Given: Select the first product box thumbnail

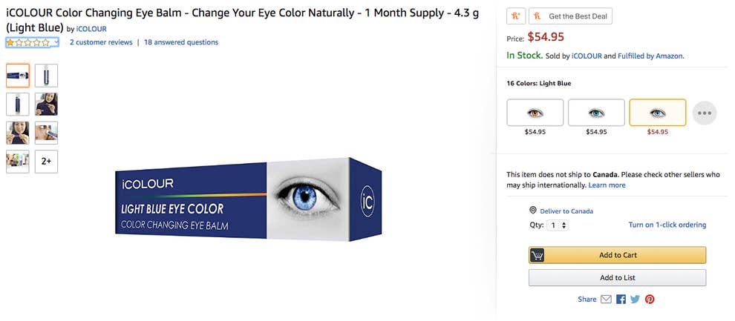Looking at the screenshot, I should pyautogui.click(x=18, y=76).
